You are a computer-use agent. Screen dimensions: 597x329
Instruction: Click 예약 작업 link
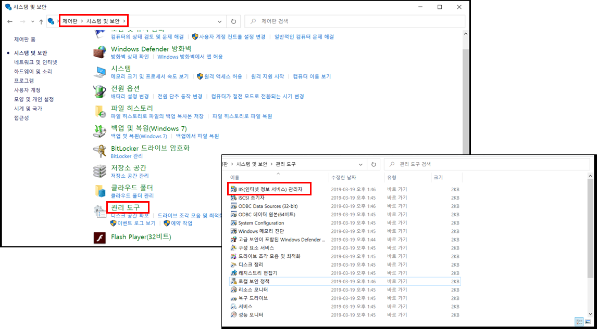[x=182, y=223]
